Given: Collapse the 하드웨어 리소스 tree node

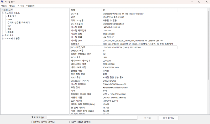Looking at the screenshot, I should click(x=3, y=13).
